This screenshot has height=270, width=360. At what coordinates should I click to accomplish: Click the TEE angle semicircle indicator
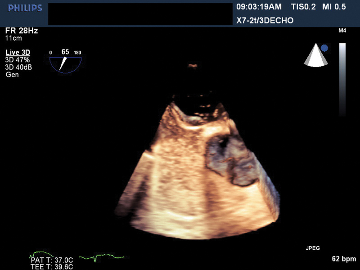tap(65, 63)
